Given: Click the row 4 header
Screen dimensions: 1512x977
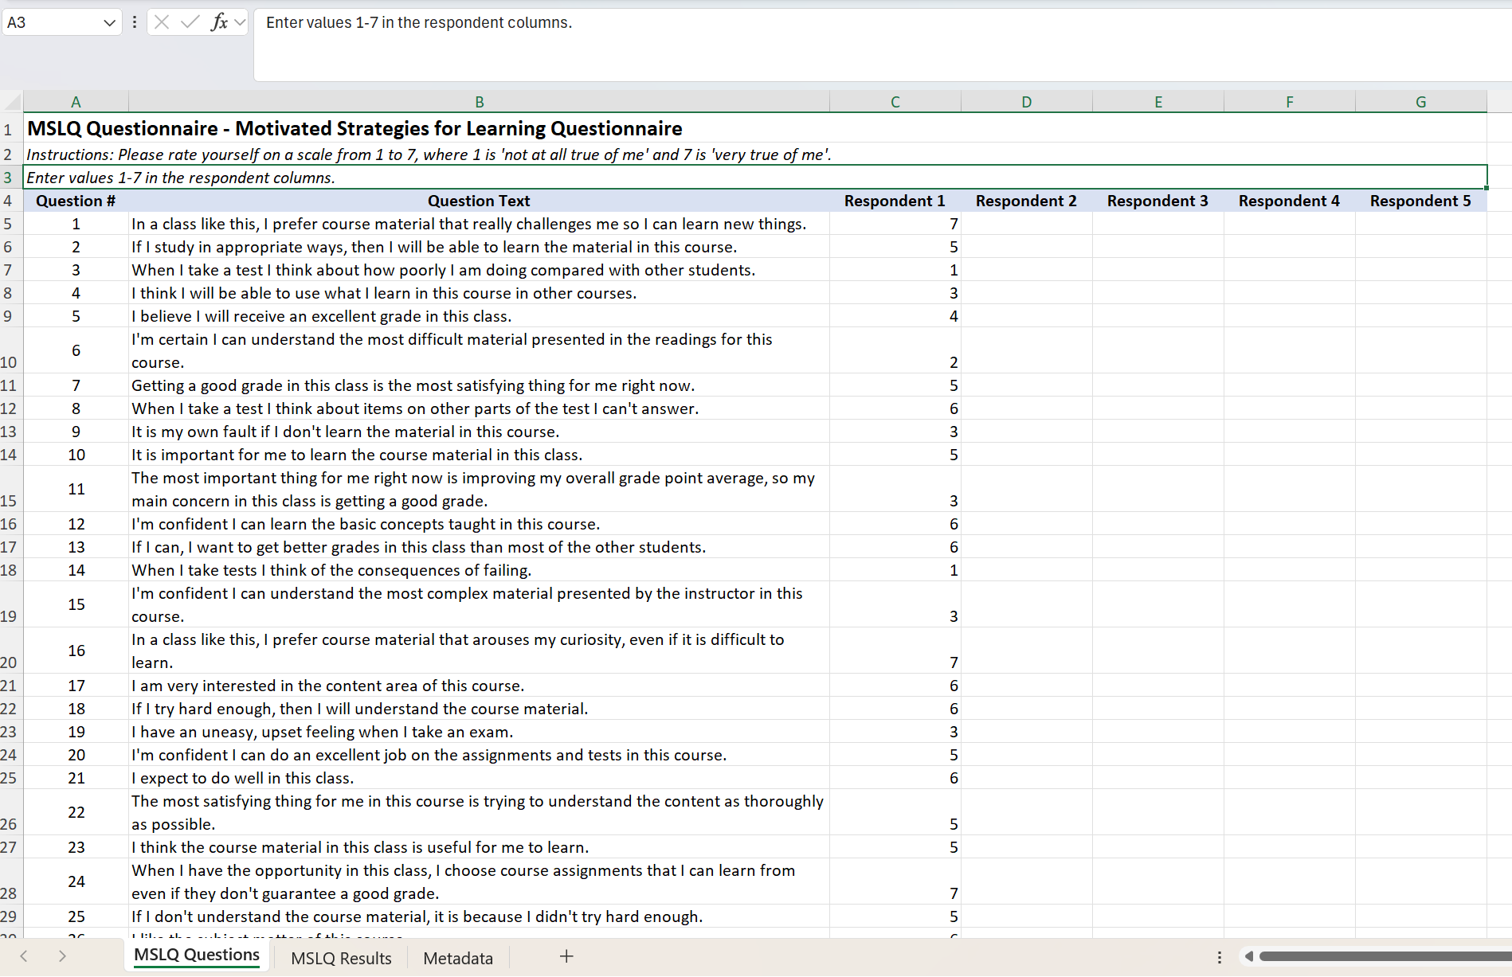Looking at the screenshot, I should tap(9, 201).
